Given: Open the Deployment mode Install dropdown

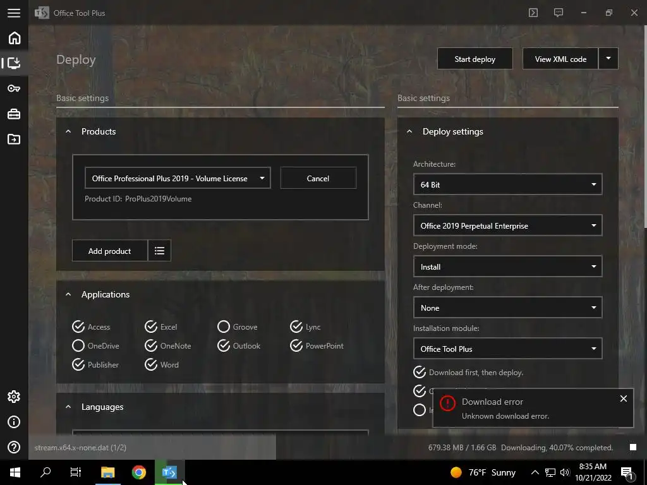Looking at the screenshot, I should [x=507, y=266].
